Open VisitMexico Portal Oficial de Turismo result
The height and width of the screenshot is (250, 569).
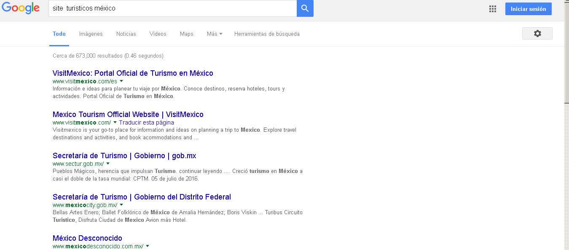pyautogui.click(x=133, y=73)
